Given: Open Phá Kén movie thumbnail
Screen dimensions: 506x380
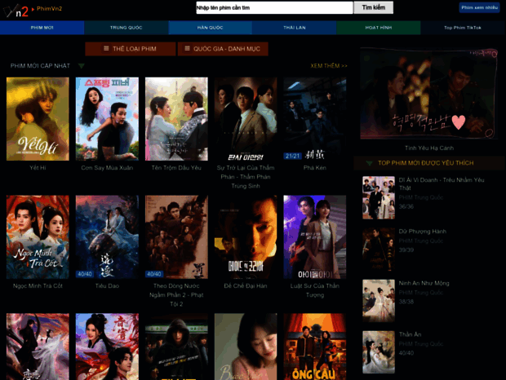Looking at the screenshot, I should (x=314, y=119).
